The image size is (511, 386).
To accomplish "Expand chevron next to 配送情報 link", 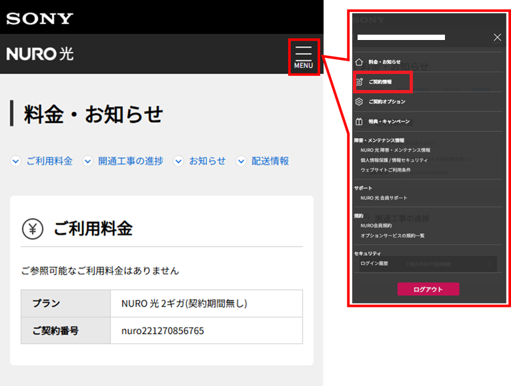I will coord(241,161).
